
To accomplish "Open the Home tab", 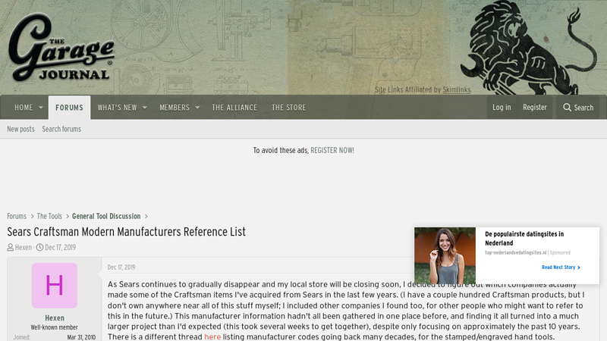I will [24, 108].
